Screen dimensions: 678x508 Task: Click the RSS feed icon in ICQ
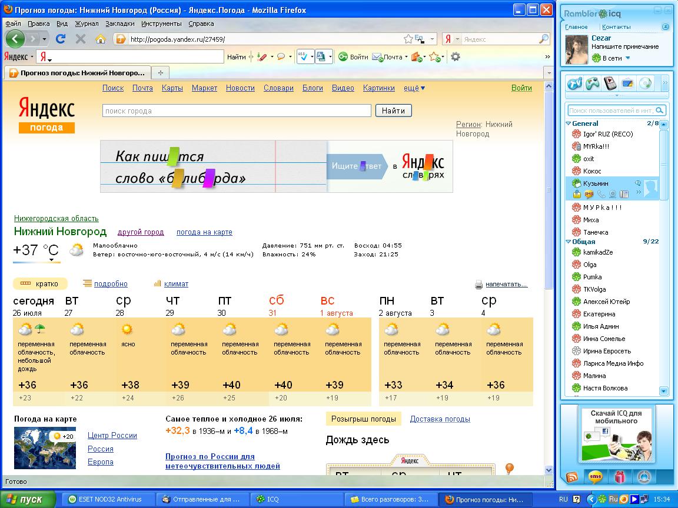coord(572,477)
